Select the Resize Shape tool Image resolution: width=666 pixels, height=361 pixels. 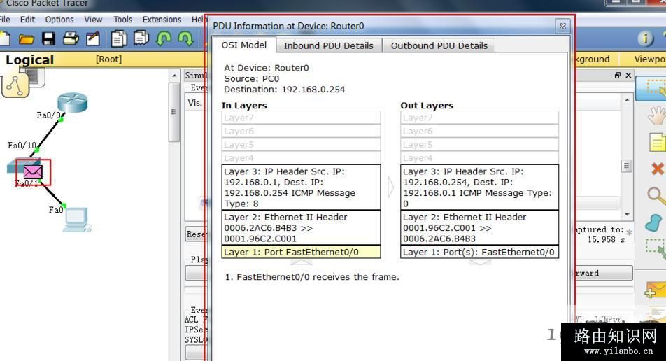(x=656, y=248)
